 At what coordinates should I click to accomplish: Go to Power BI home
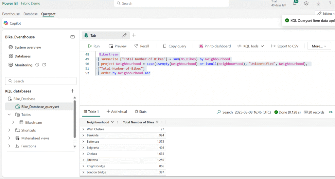tap(10, 3)
